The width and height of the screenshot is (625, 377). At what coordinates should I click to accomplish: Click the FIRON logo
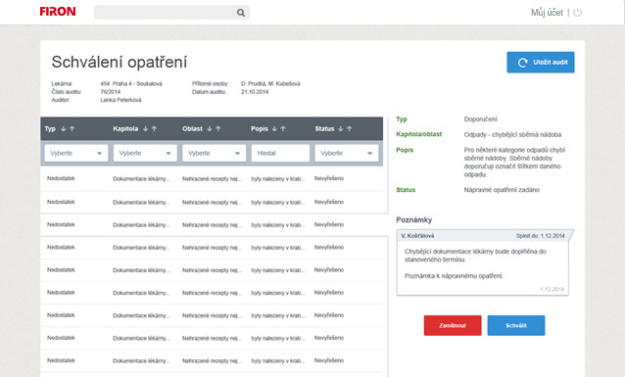pyautogui.click(x=58, y=12)
